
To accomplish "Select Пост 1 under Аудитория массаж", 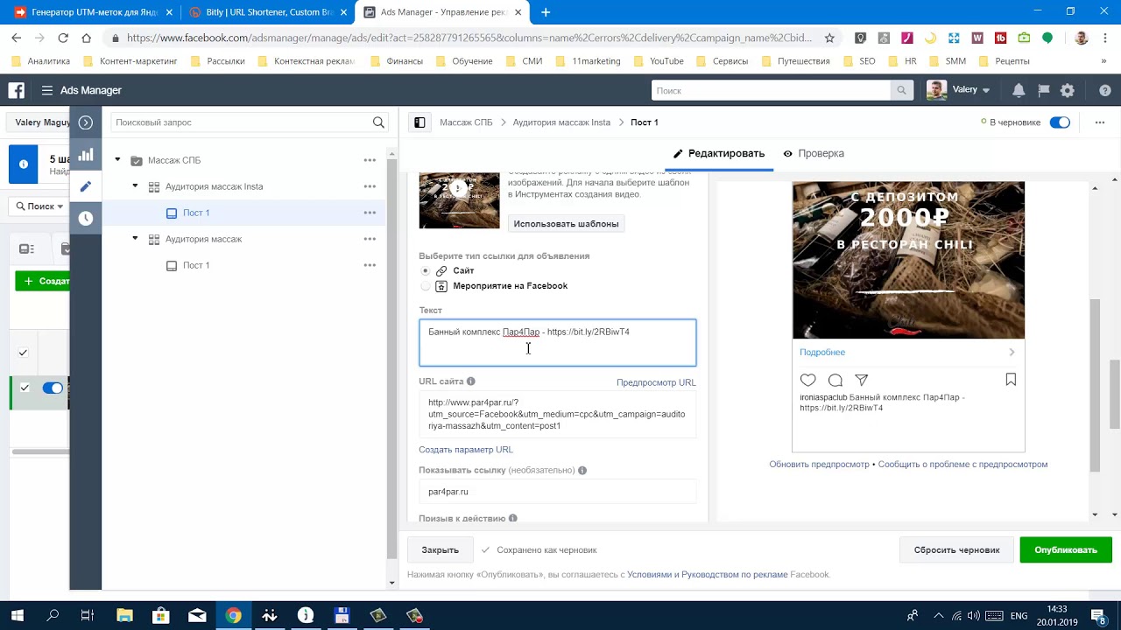I will (x=196, y=265).
